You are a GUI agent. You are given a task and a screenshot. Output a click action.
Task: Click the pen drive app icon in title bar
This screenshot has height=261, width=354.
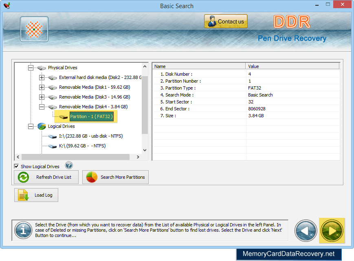click(x=7, y=5)
